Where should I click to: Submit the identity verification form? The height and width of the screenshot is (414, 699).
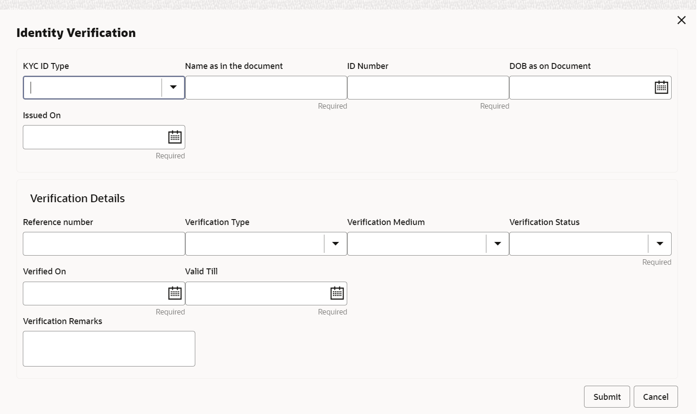pyautogui.click(x=606, y=397)
